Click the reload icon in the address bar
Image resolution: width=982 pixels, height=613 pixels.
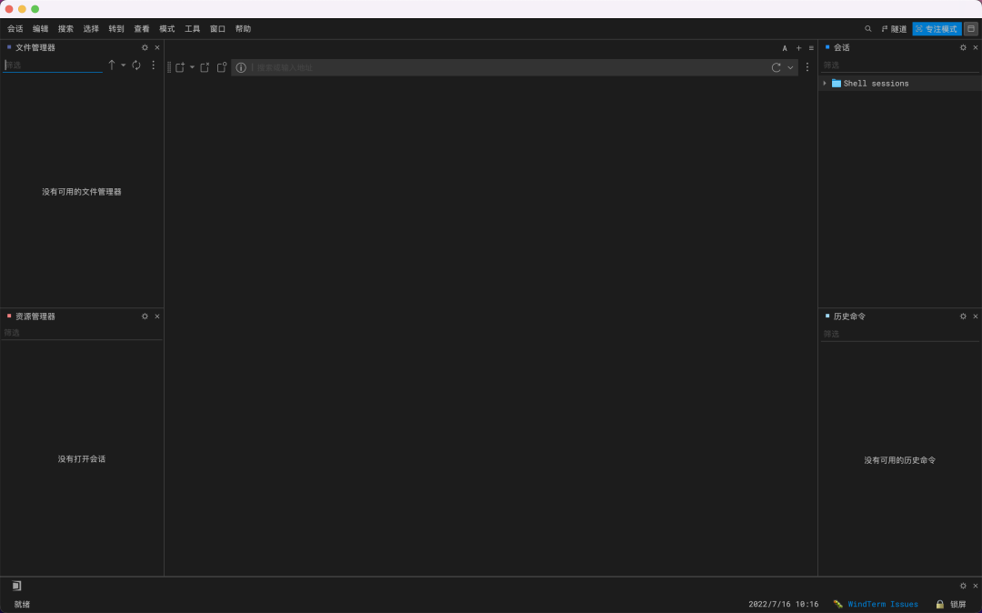click(776, 67)
